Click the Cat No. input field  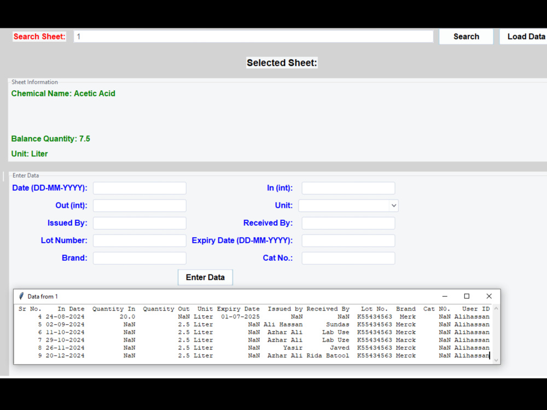coord(348,258)
